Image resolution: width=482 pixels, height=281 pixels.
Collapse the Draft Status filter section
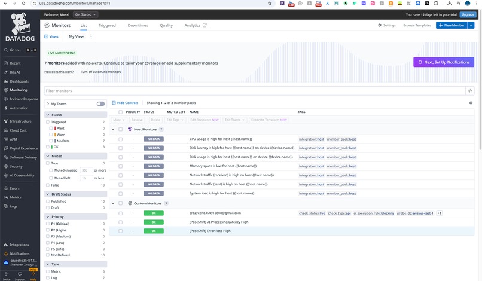pyautogui.click(x=48, y=194)
